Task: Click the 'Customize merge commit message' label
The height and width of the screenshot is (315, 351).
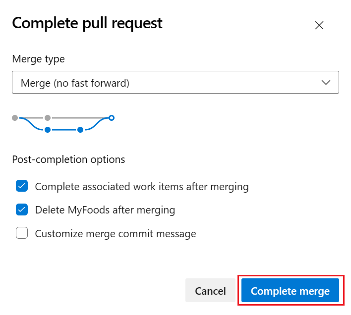Action: click(x=116, y=234)
